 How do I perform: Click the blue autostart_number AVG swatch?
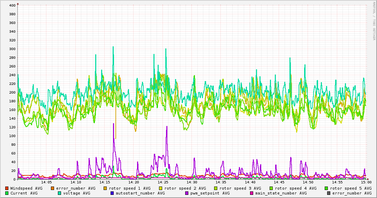coord(112,193)
